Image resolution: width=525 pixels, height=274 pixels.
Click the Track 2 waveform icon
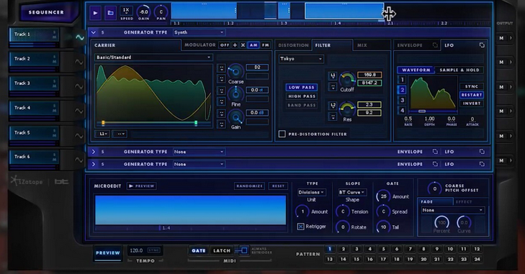[x=79, y=62]
